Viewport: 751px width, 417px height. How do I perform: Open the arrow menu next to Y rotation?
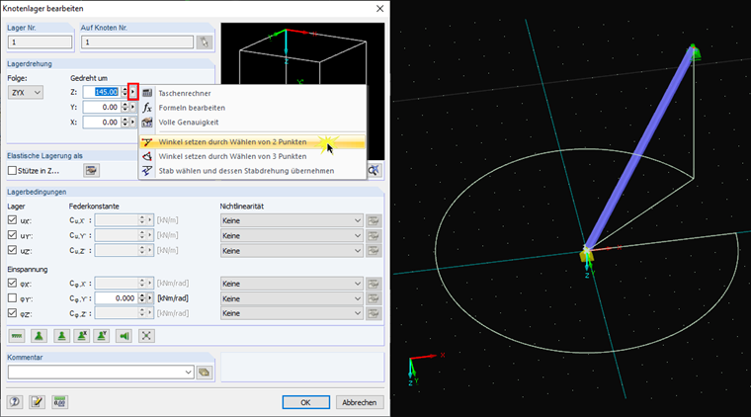click(x=133, y=108)
